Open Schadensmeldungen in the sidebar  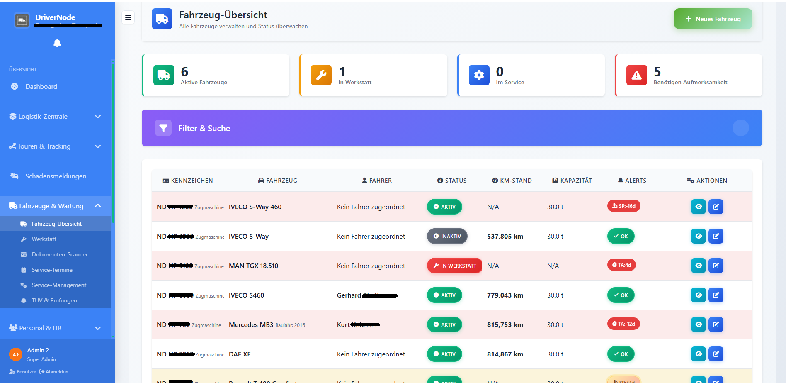(56, 176)
